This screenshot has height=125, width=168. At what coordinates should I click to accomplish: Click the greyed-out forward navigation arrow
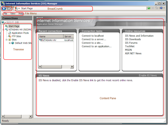tap(9, 8)
